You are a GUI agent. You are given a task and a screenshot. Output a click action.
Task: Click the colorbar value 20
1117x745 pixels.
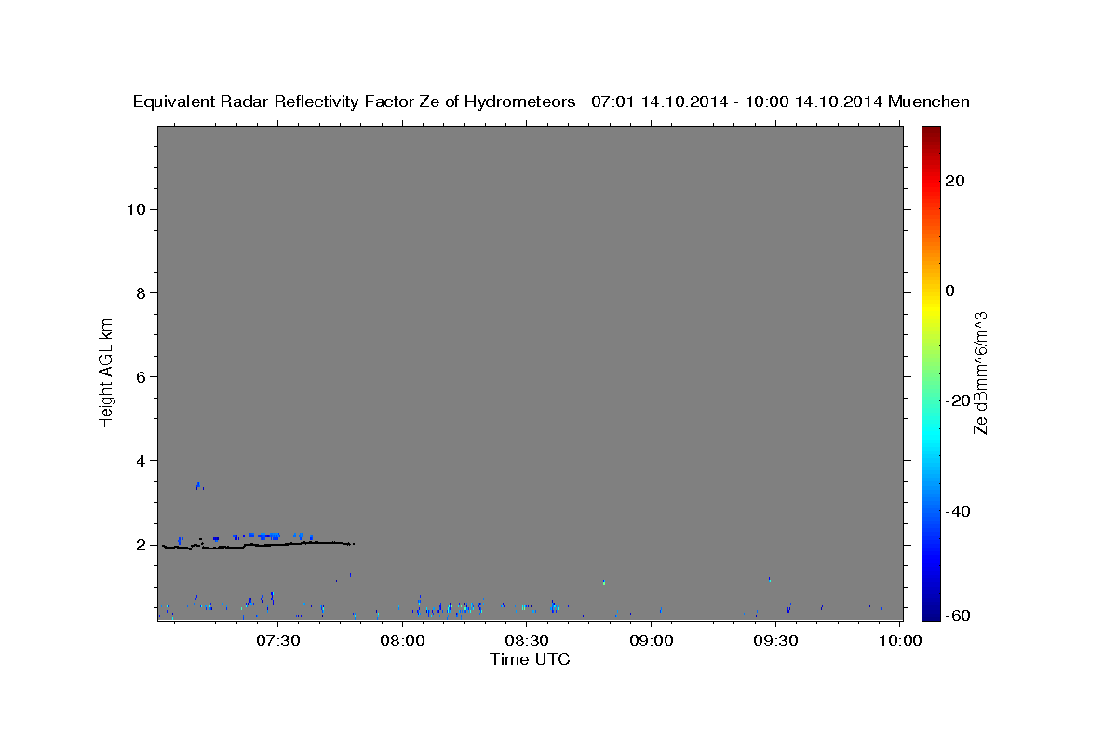point(955,181)
